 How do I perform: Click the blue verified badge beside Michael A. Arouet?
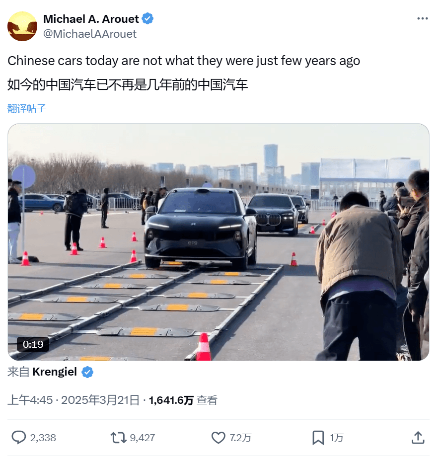point(147,18)
